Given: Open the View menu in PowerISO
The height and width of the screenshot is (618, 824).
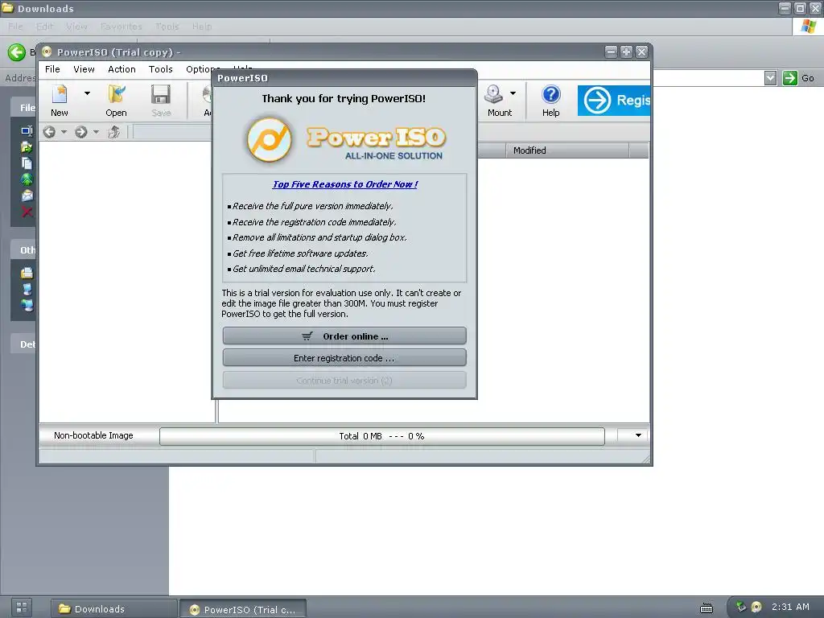Looking at the screenshot, I should pos(84,69).
